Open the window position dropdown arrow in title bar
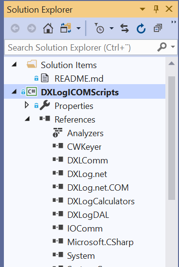The height and width of the screenshot is (267, 179). pos(143,9)
